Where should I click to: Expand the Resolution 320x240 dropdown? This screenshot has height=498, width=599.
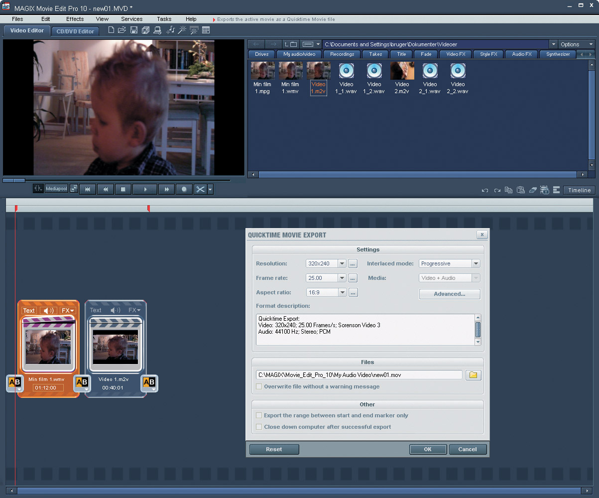point(342,263)
